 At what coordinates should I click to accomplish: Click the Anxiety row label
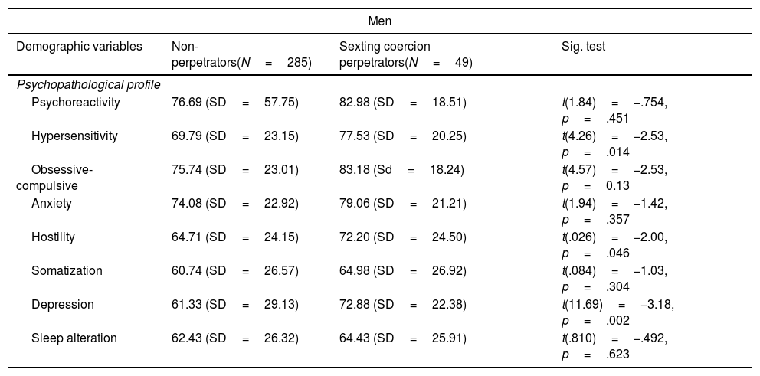[53, 204]
